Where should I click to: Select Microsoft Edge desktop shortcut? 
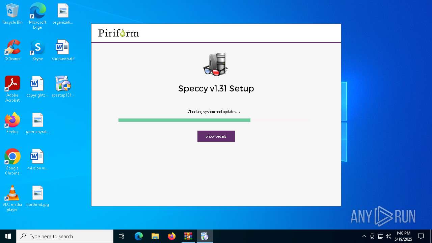(x=37, y=16)
